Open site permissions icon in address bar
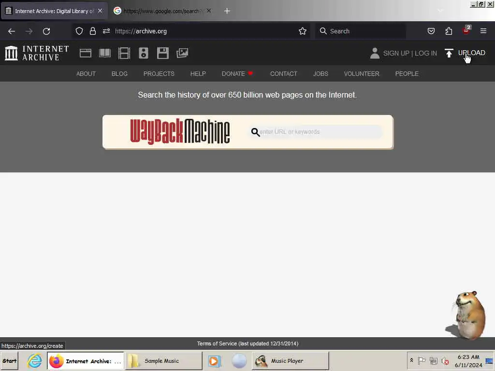The width and height of the screenshot is (495, 371). coord(106,31)
